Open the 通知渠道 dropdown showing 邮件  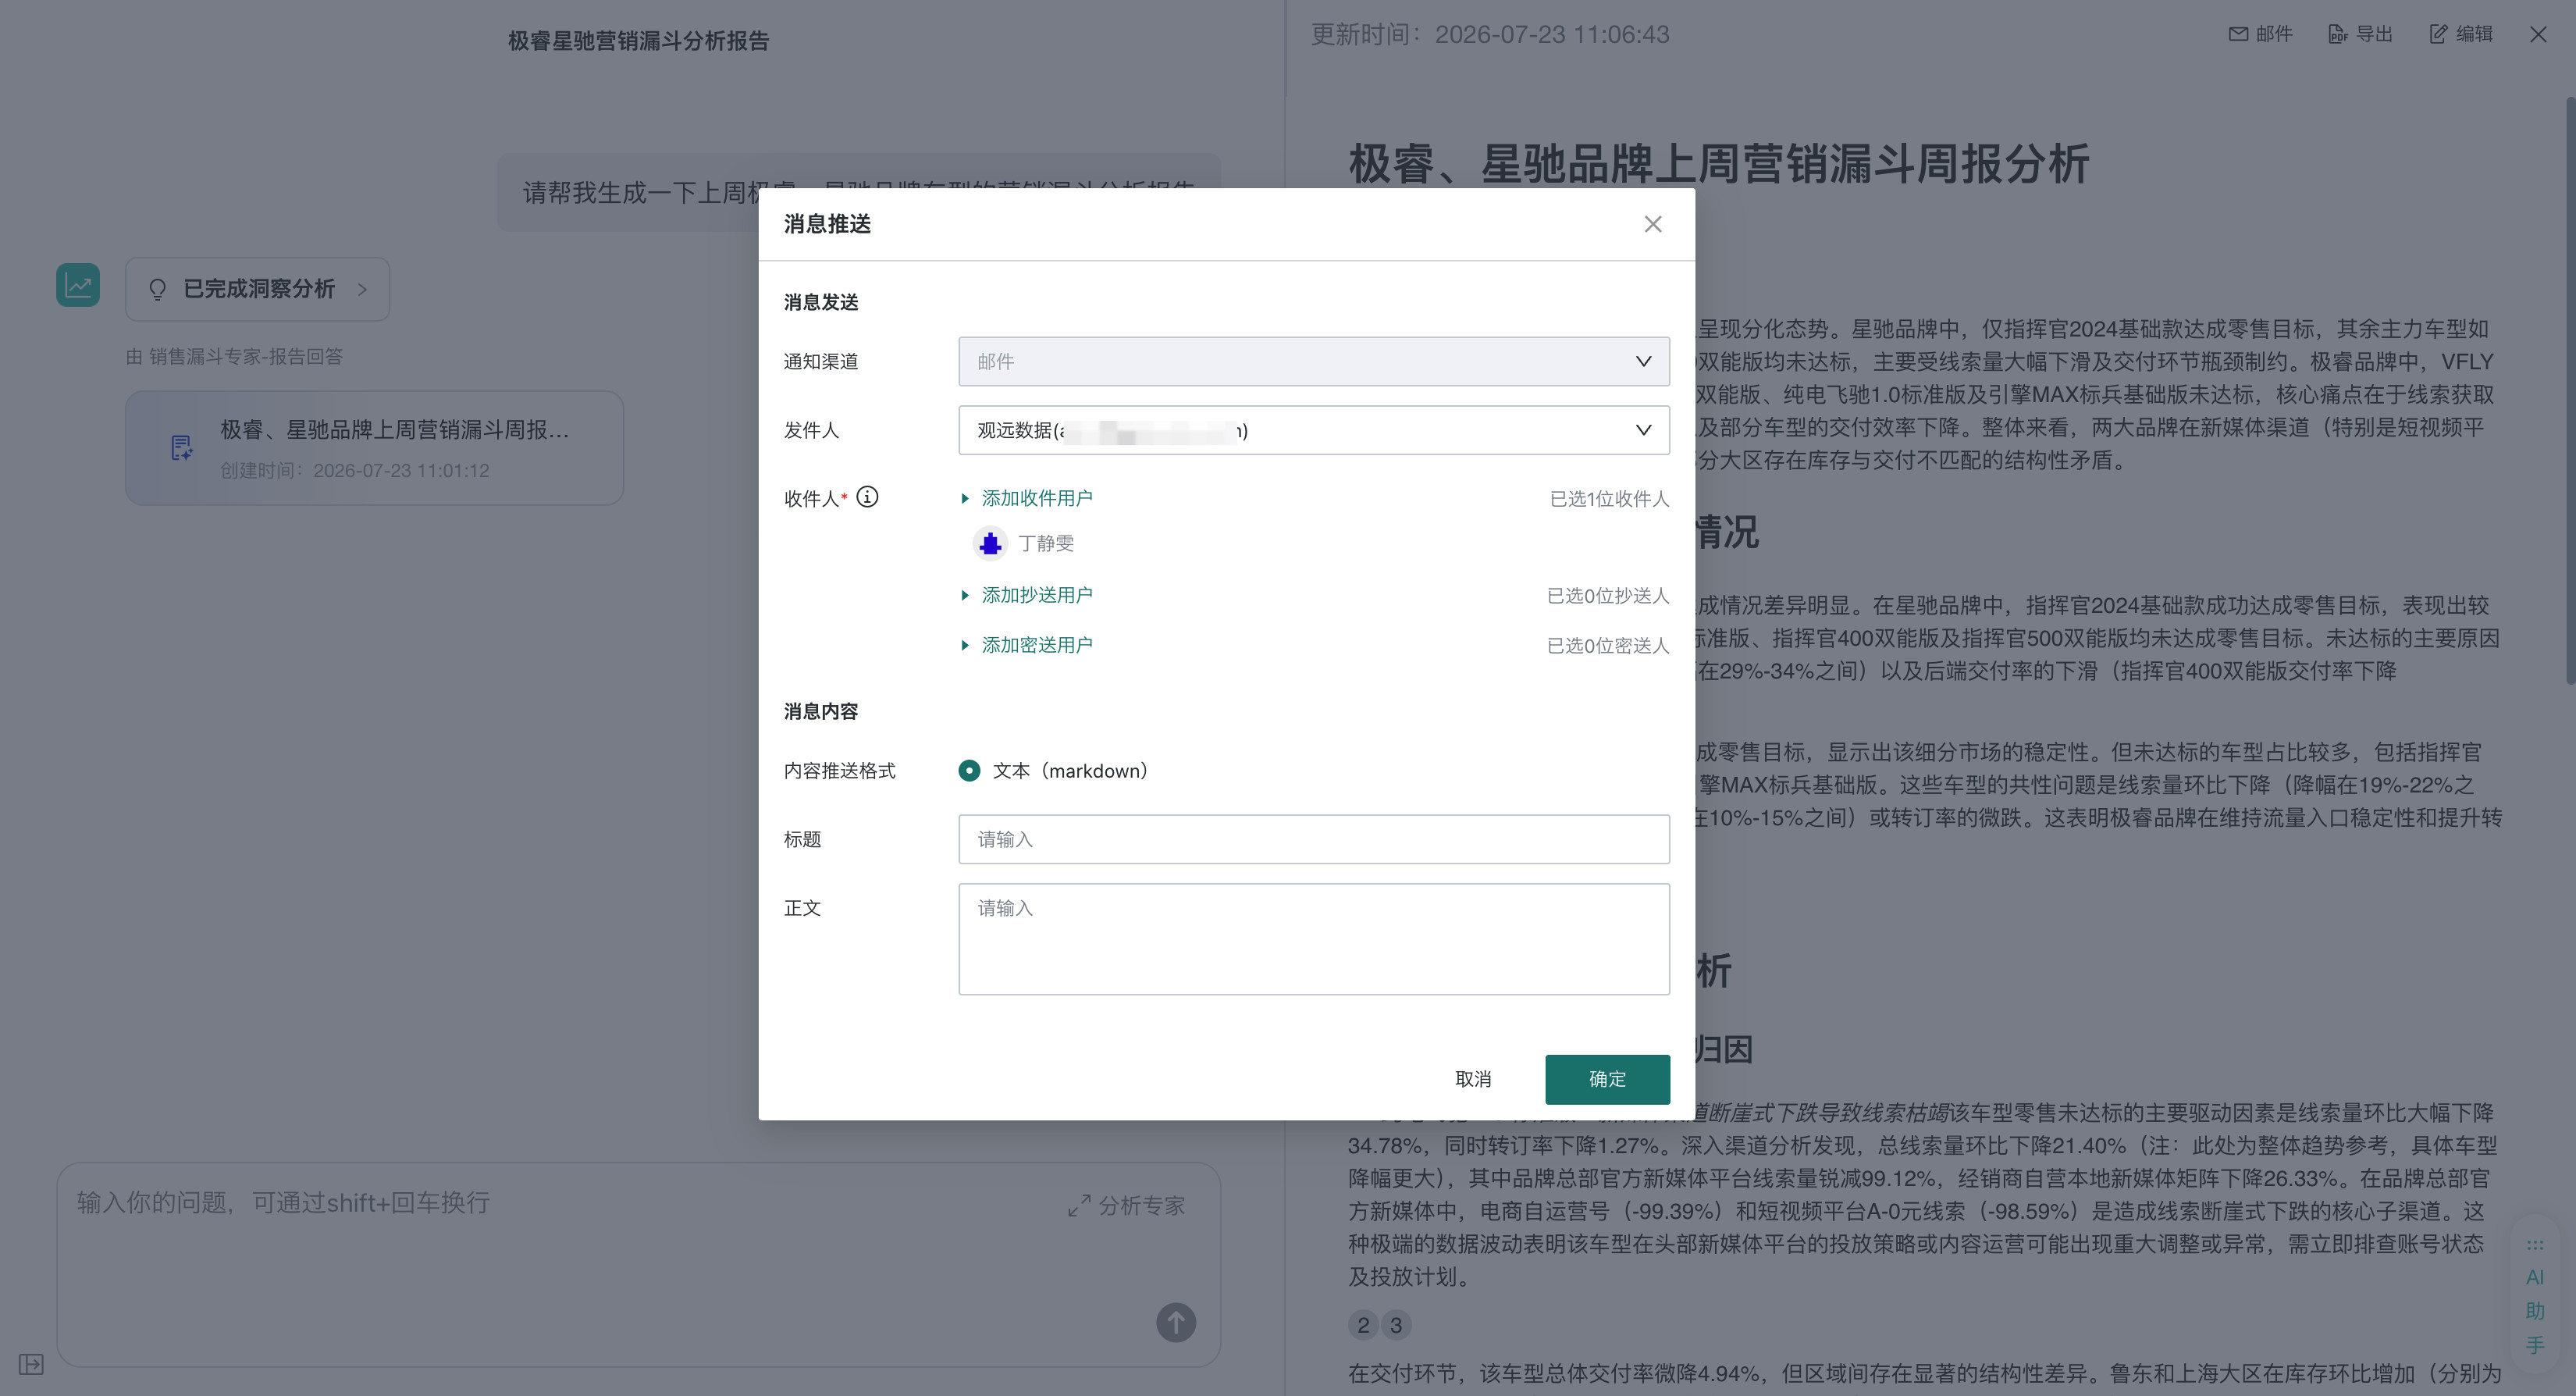click(1313, 361)
